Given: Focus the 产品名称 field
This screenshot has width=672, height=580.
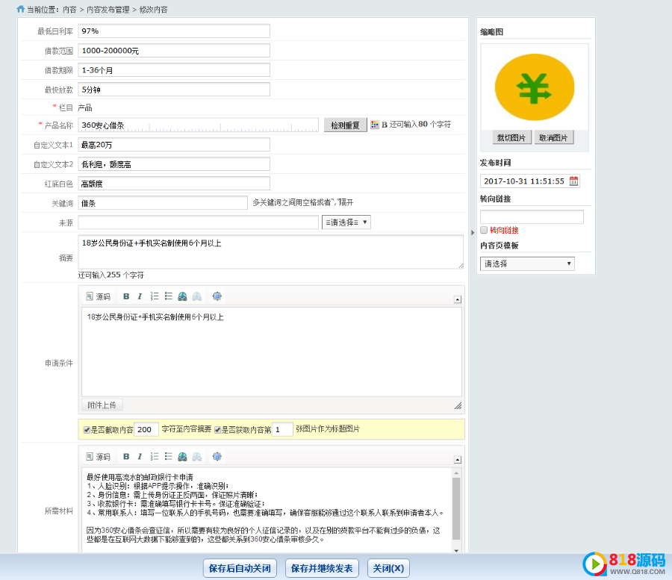Looking at the screenshot, I should [199, 125].
